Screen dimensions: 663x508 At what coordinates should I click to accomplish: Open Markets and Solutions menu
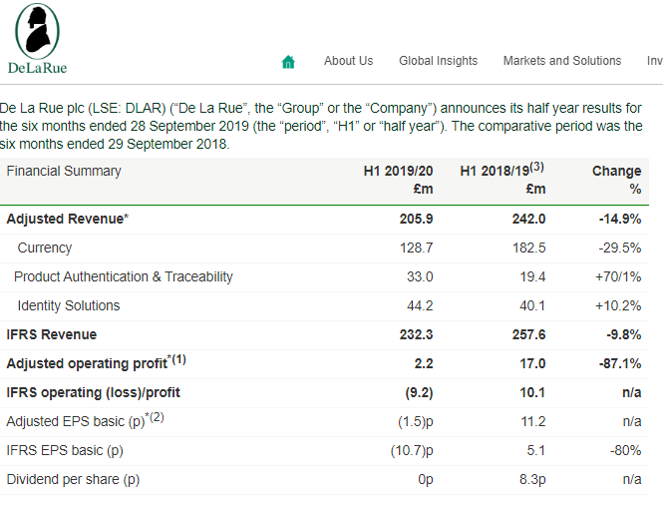coord(561,61)
